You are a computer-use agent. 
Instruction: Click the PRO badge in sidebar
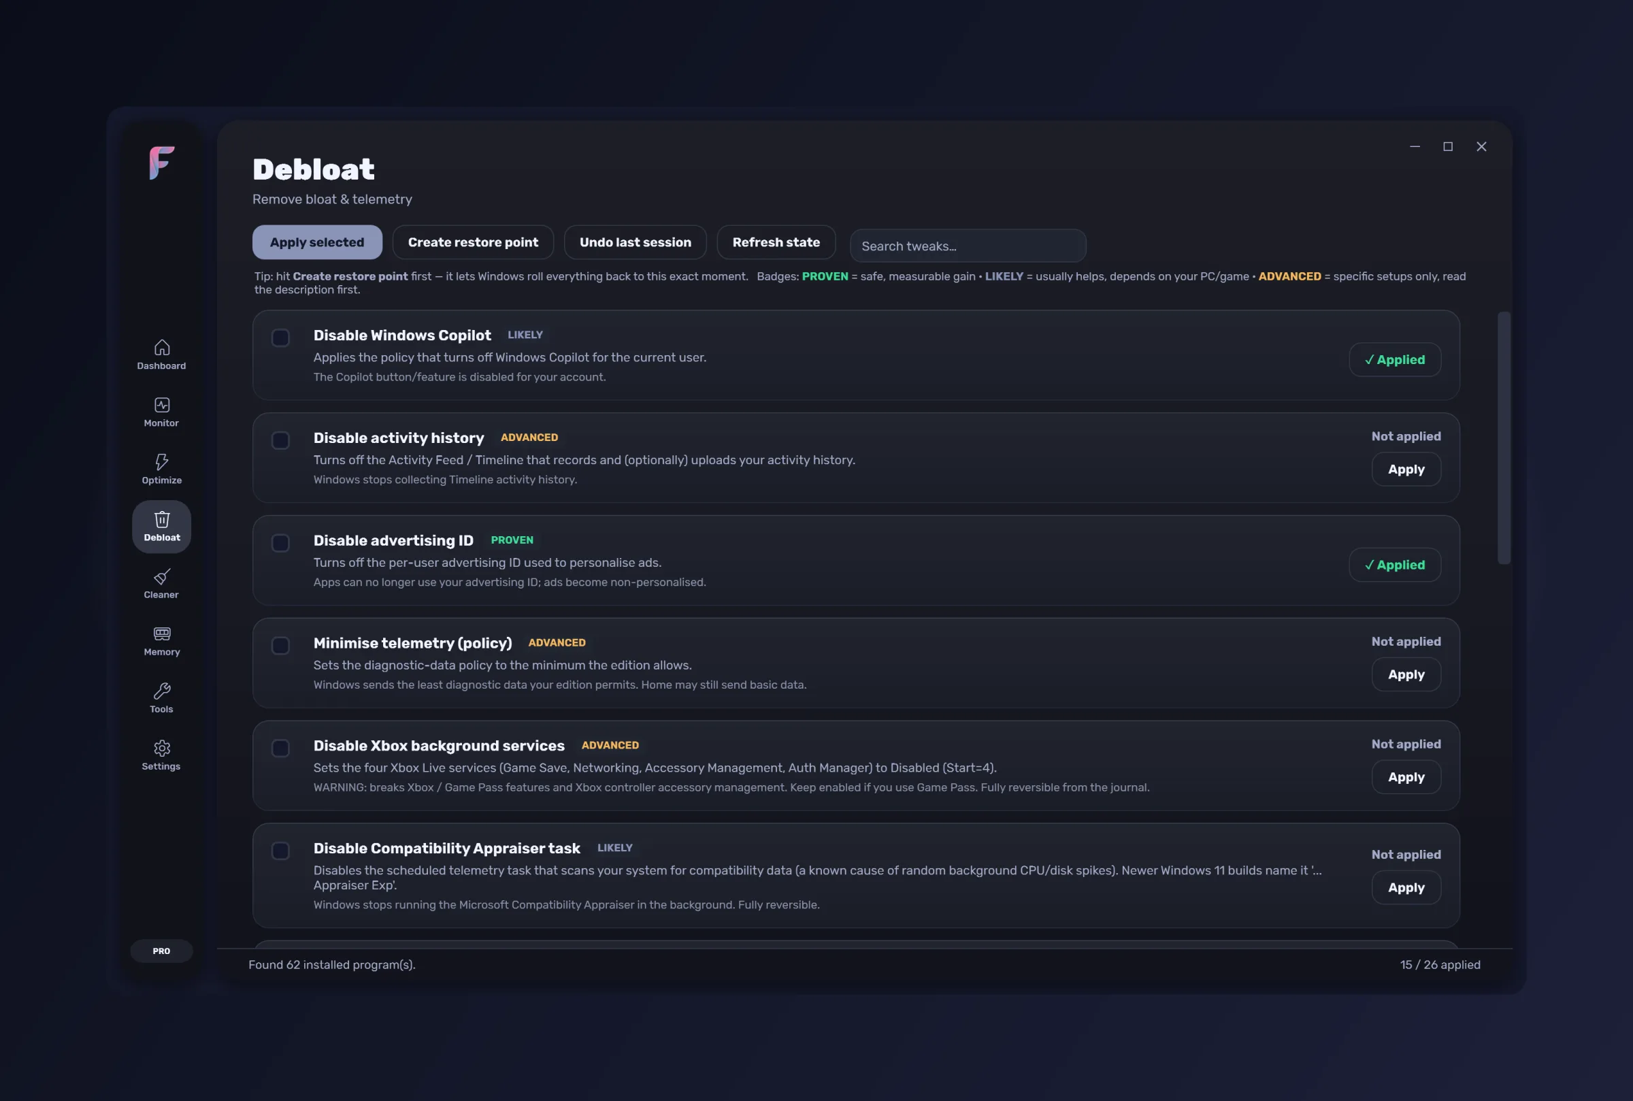click(161, 951)
